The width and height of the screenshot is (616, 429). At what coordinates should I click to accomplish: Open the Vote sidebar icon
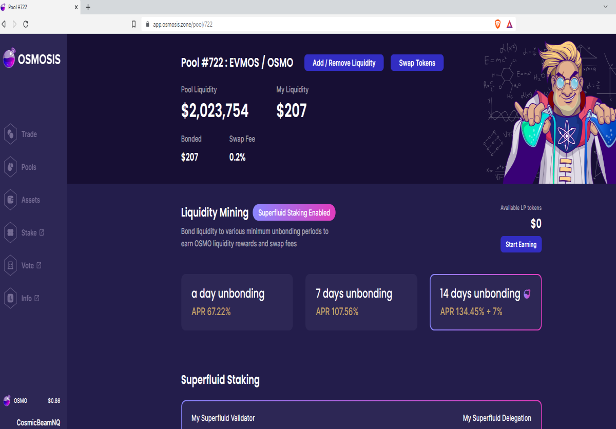pos(10,265)
